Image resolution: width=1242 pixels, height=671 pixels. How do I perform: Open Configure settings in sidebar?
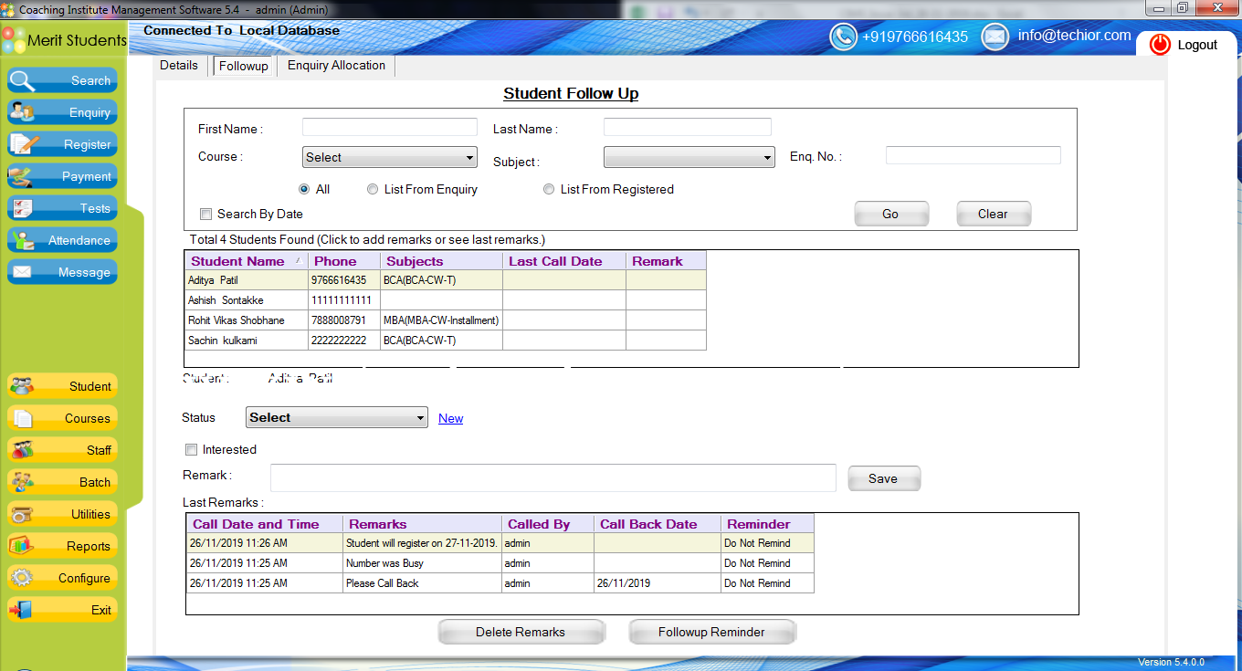[x=63, y=578]
